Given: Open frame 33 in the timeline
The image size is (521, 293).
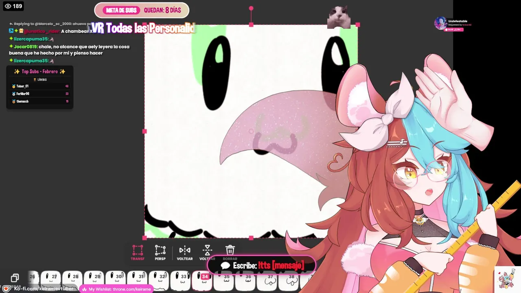Looking at the screenshot, I should [x=180, y=280].
